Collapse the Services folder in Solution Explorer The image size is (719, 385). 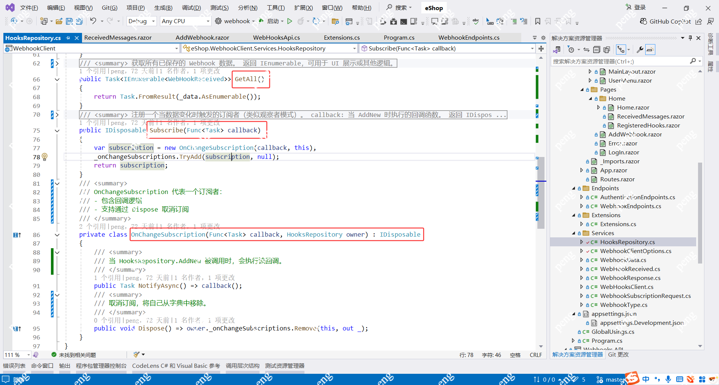[x=573, y=233]
